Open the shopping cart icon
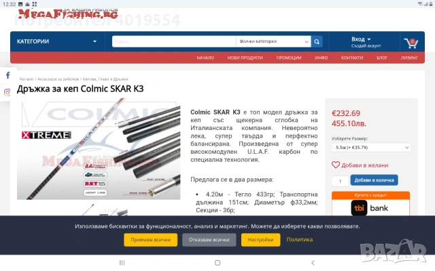 (411, 43)
